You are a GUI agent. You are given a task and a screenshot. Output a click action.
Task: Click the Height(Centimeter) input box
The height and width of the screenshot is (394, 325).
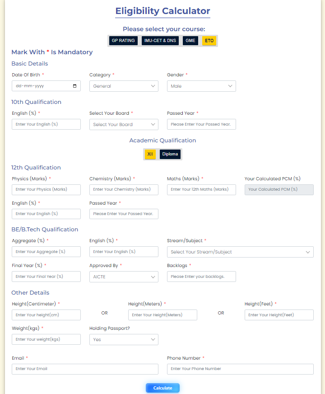pos(46,315)
